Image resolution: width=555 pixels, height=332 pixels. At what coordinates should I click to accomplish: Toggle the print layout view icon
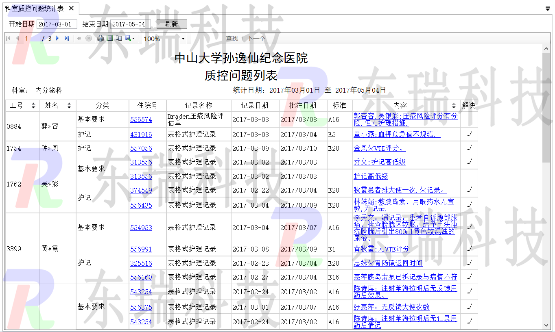[x=109, y=39]
